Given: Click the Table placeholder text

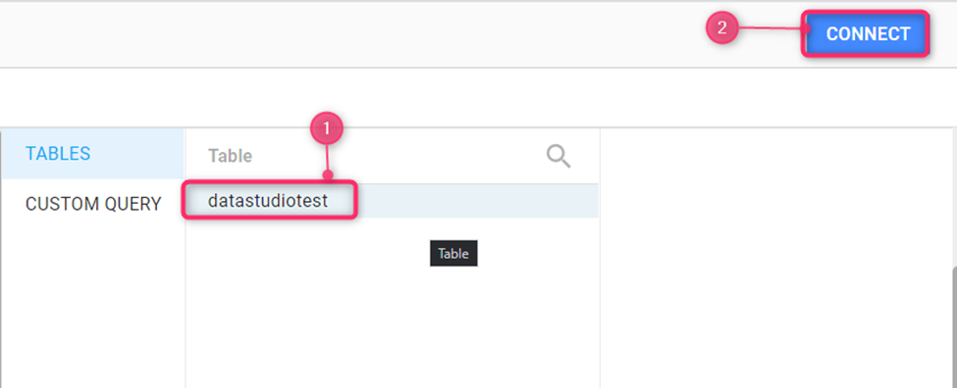Looking at the screenshot, I should (x=230, y=156).
